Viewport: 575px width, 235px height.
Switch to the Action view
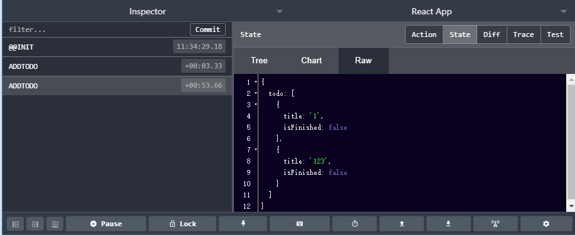[x=424, y=34]
